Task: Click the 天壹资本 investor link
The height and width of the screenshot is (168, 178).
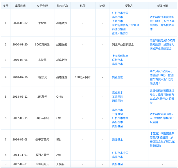Action: [x=117, y=21]
